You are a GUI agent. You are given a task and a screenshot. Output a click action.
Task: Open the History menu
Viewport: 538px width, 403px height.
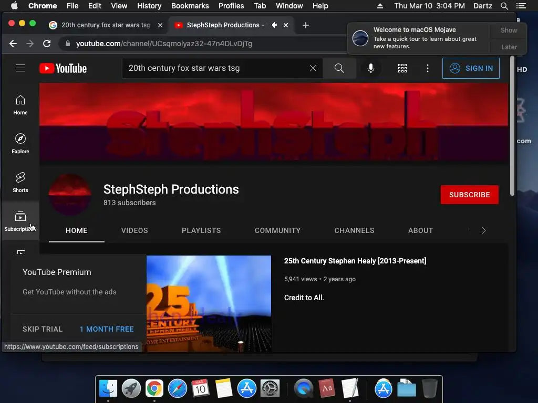(149, 6)
